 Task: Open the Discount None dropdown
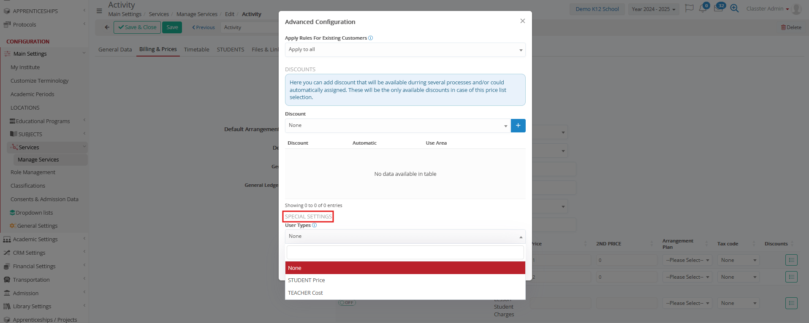coord(397,126)
